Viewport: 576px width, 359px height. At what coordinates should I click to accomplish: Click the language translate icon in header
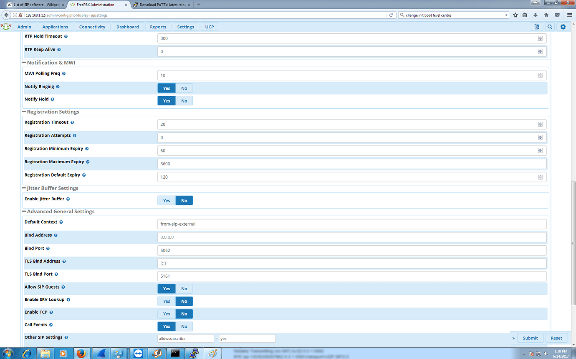click(536, 27)
